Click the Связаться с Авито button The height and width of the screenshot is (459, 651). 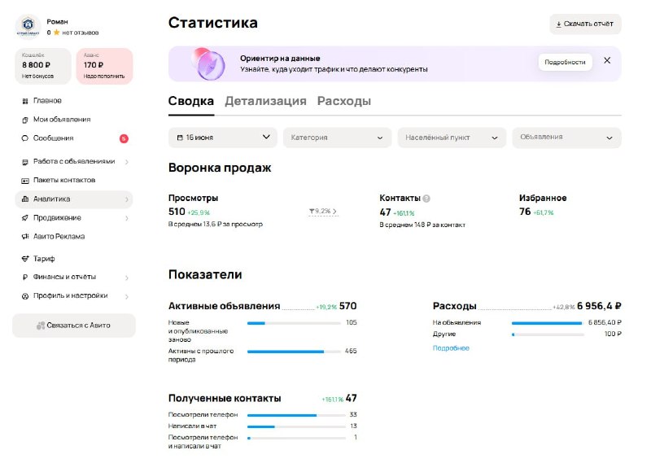(x=74, y=326)
